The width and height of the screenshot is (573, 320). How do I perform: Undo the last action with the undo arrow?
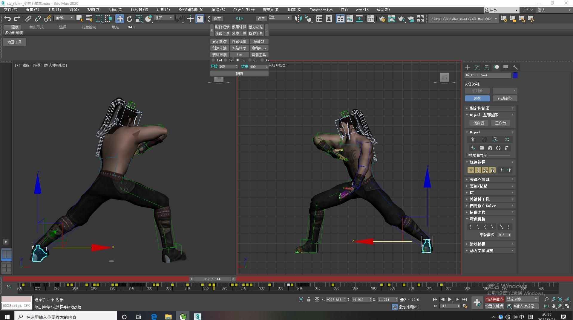7,19
